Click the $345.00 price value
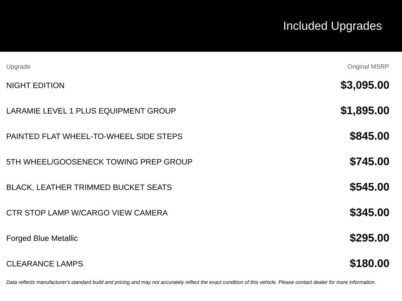The image size is (402, 301). (369, 212)
